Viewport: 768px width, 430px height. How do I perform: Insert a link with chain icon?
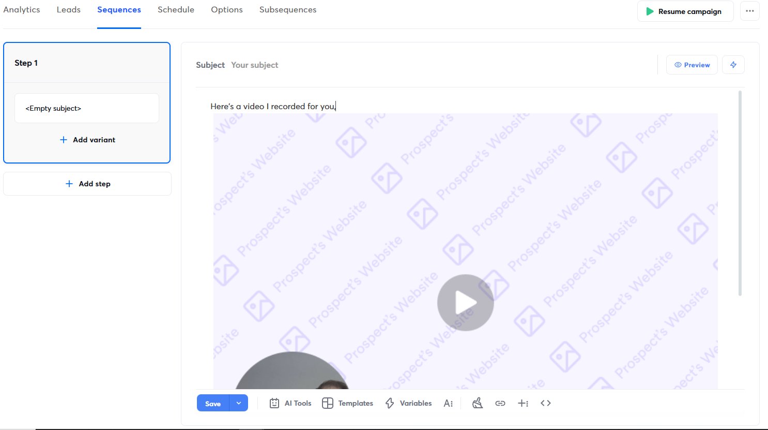pos(500,403)
